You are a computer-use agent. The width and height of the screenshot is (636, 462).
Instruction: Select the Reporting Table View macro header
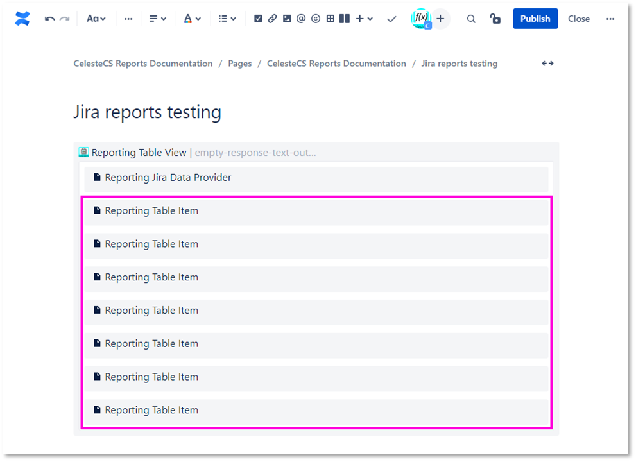pyautogui.click(x=316, y=153)
